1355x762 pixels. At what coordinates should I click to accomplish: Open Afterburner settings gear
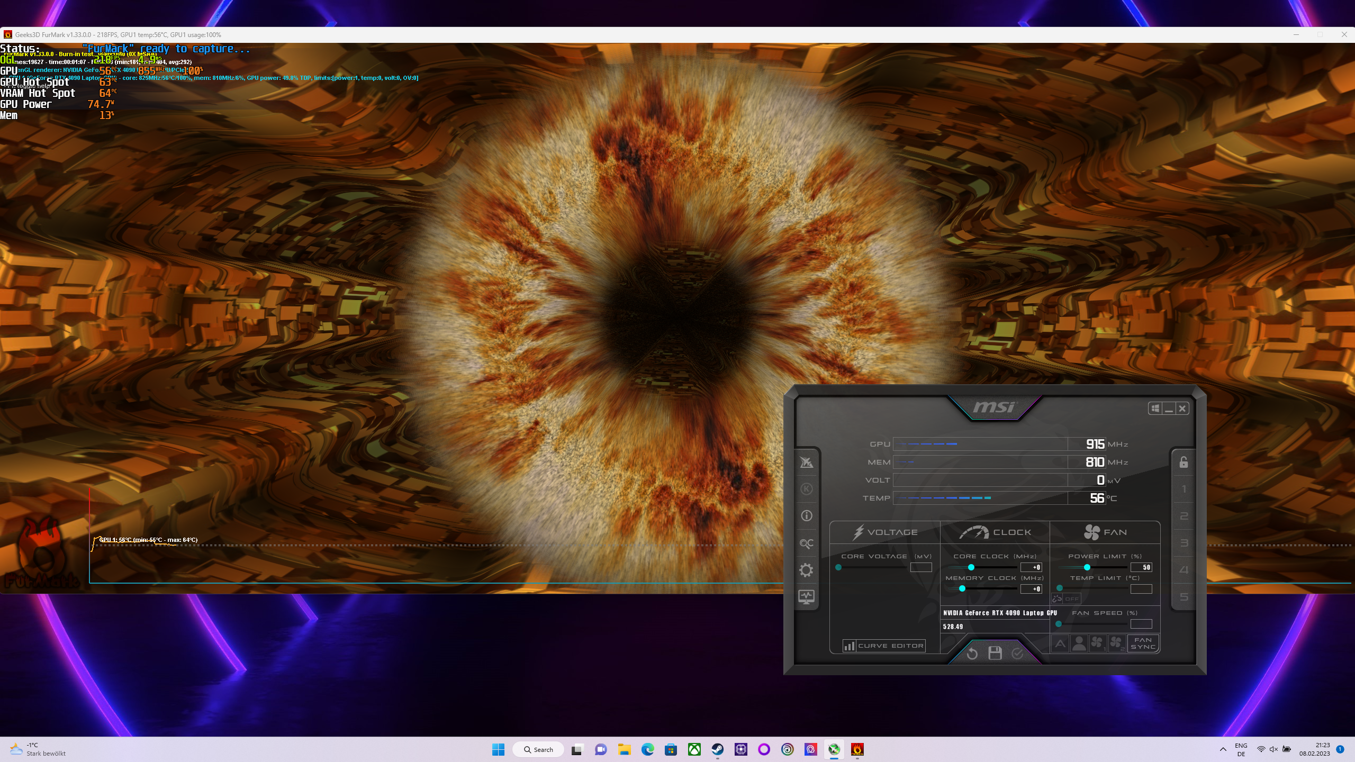[806, 570]
